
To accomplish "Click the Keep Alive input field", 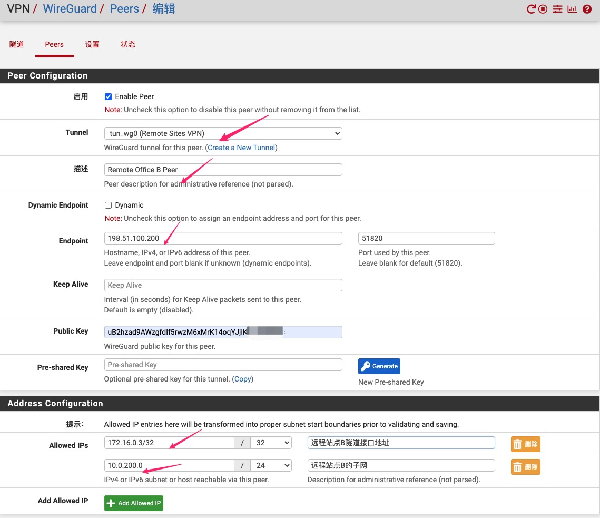I will click(x=223, y=285).
